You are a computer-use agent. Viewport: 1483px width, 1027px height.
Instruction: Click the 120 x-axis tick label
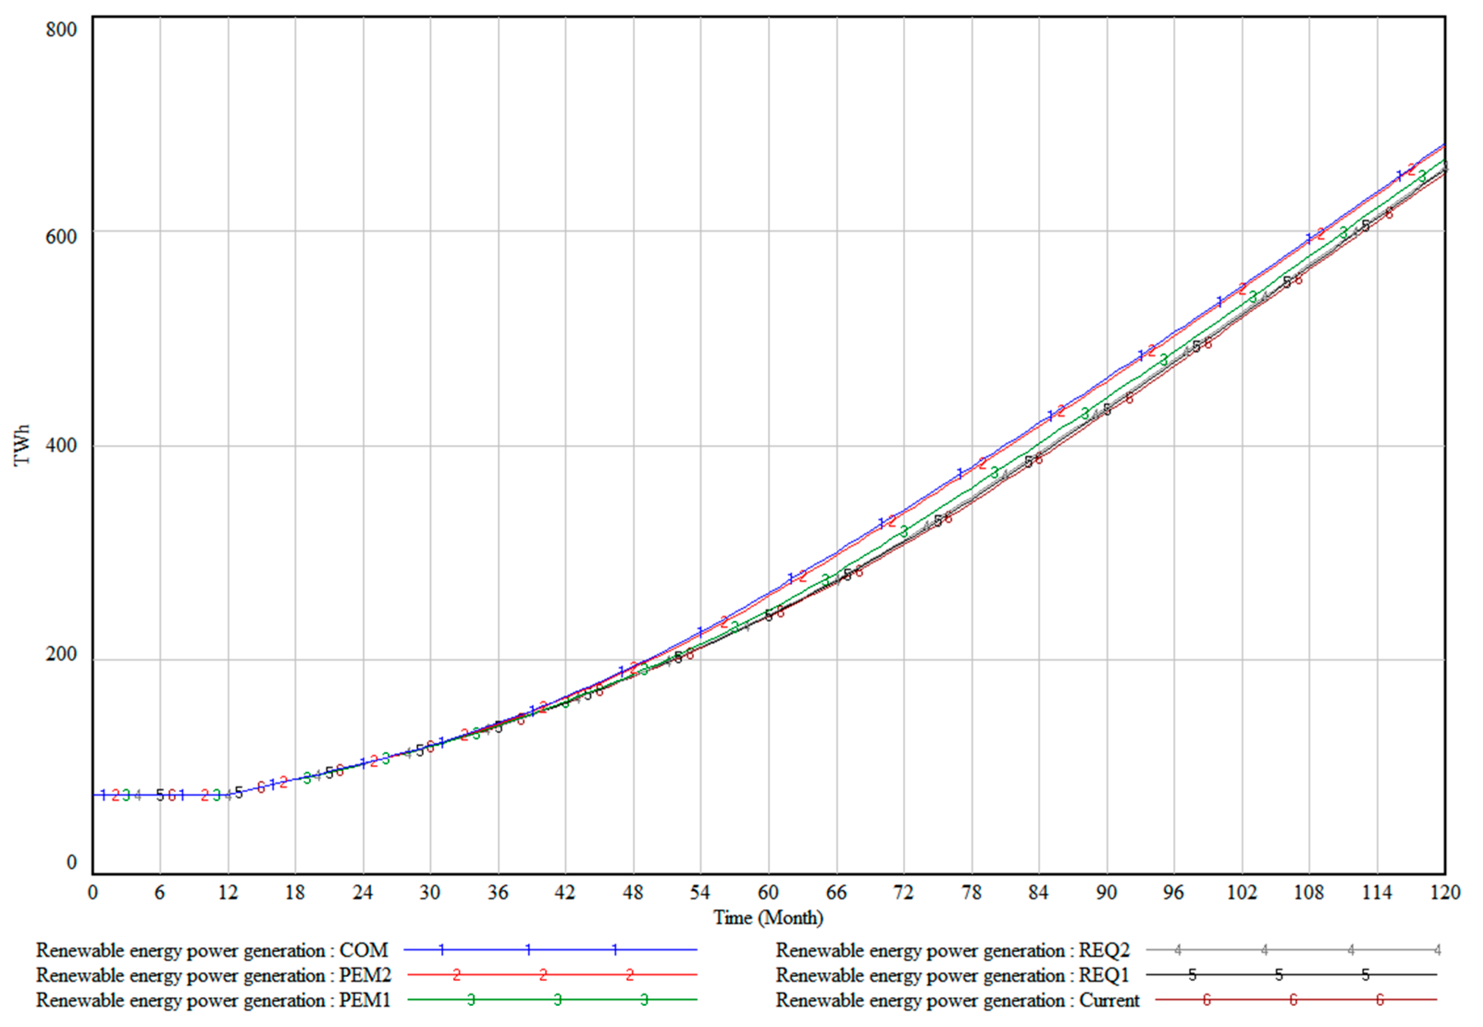click(1445, 892)
